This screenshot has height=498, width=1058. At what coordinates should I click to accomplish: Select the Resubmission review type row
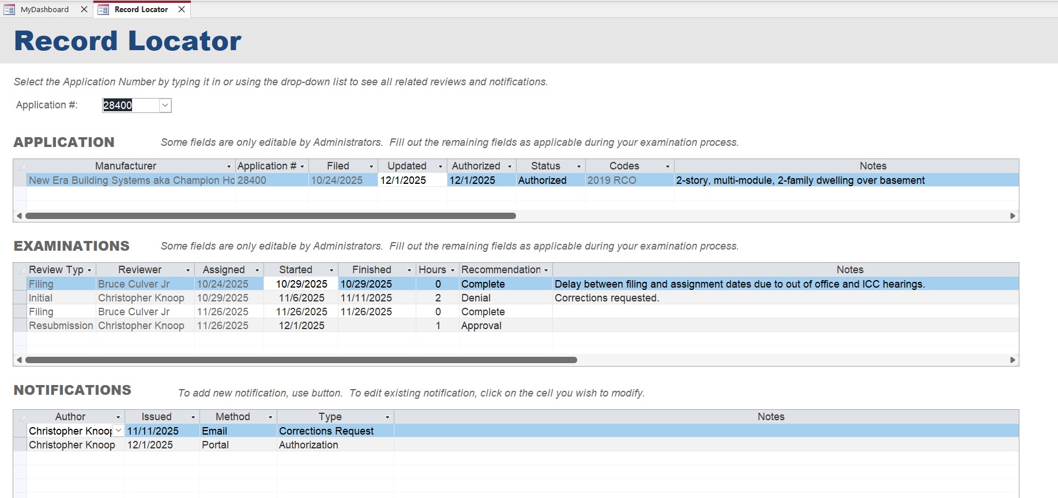tap(61, 326)
